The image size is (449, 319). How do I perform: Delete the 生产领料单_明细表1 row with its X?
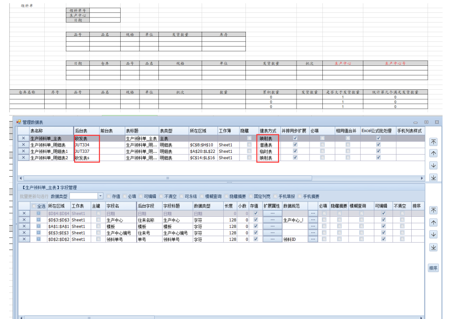[23, 151]
